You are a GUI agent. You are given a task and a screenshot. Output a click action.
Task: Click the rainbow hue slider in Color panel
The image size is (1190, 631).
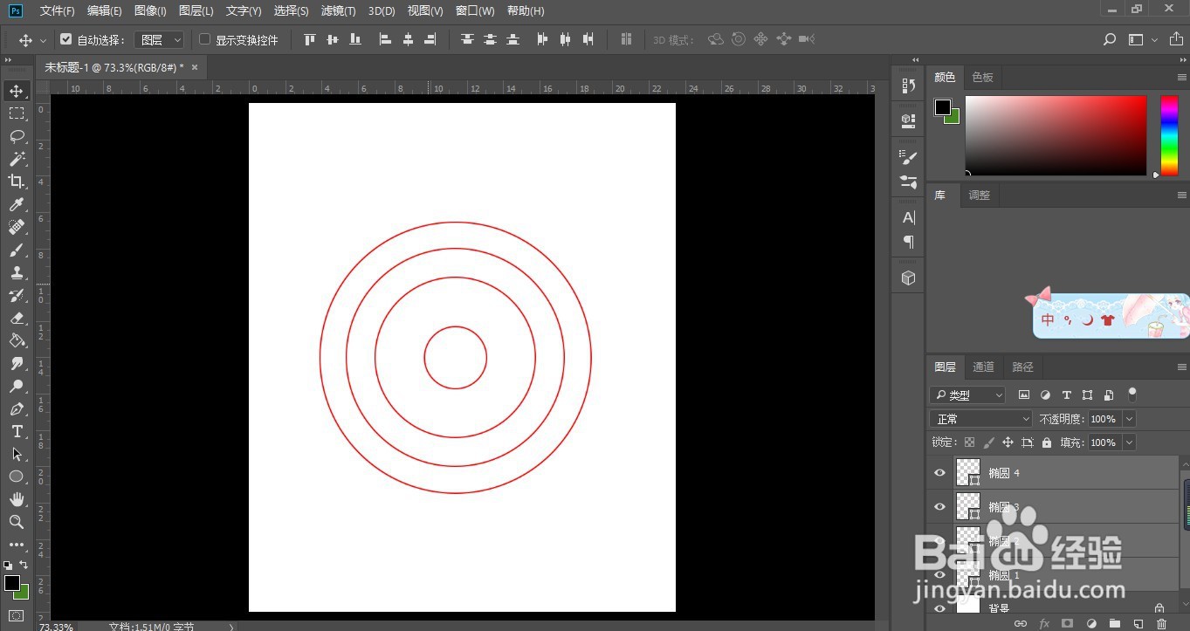[x=1169, y=135]
